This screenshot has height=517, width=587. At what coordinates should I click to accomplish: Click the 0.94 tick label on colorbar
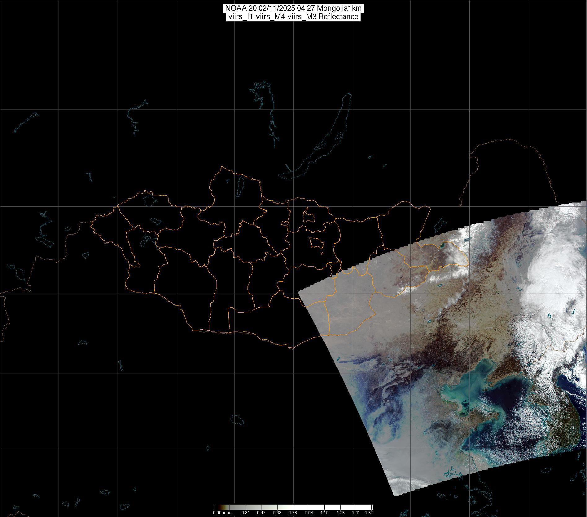309,513
